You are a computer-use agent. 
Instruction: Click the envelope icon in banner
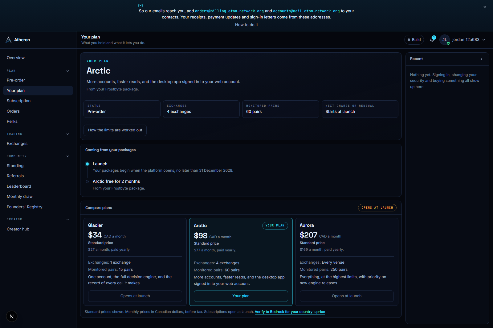click(x=141, y=6)
